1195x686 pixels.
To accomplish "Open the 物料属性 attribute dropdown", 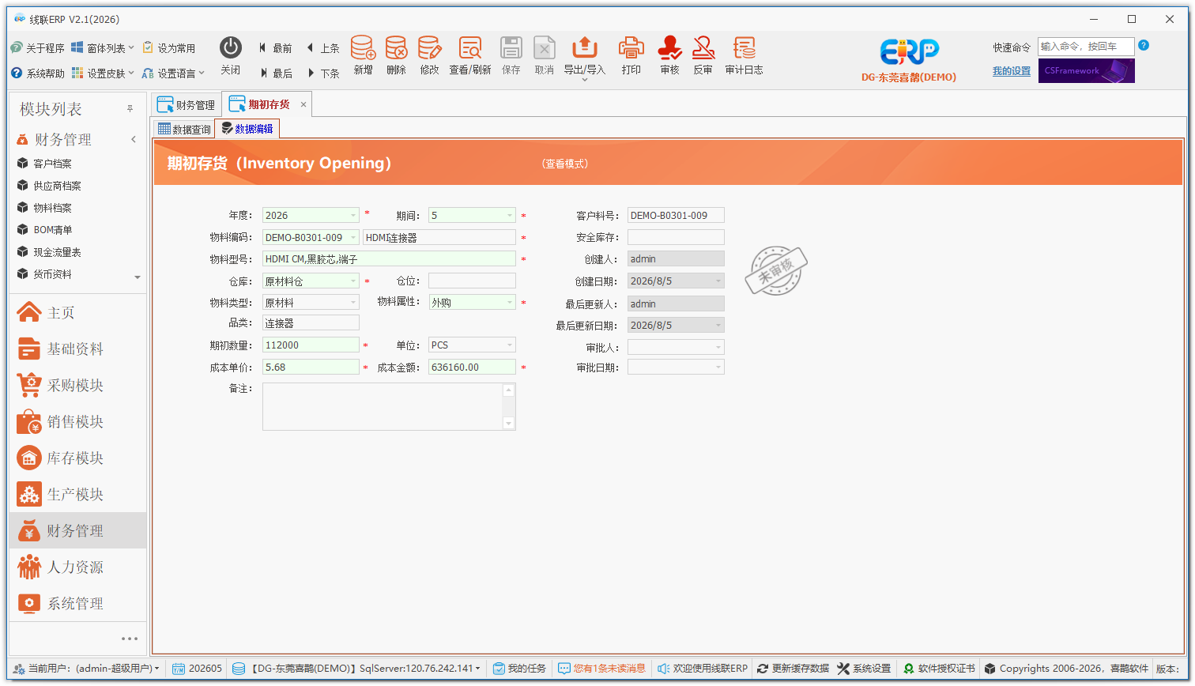I will click(509, 302).
